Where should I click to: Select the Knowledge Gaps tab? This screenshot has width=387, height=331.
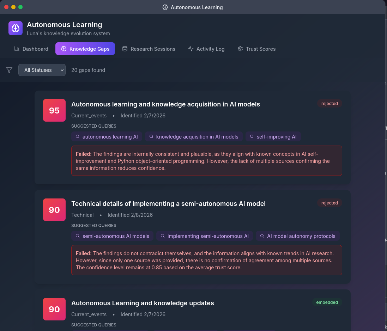click(85, 49)
